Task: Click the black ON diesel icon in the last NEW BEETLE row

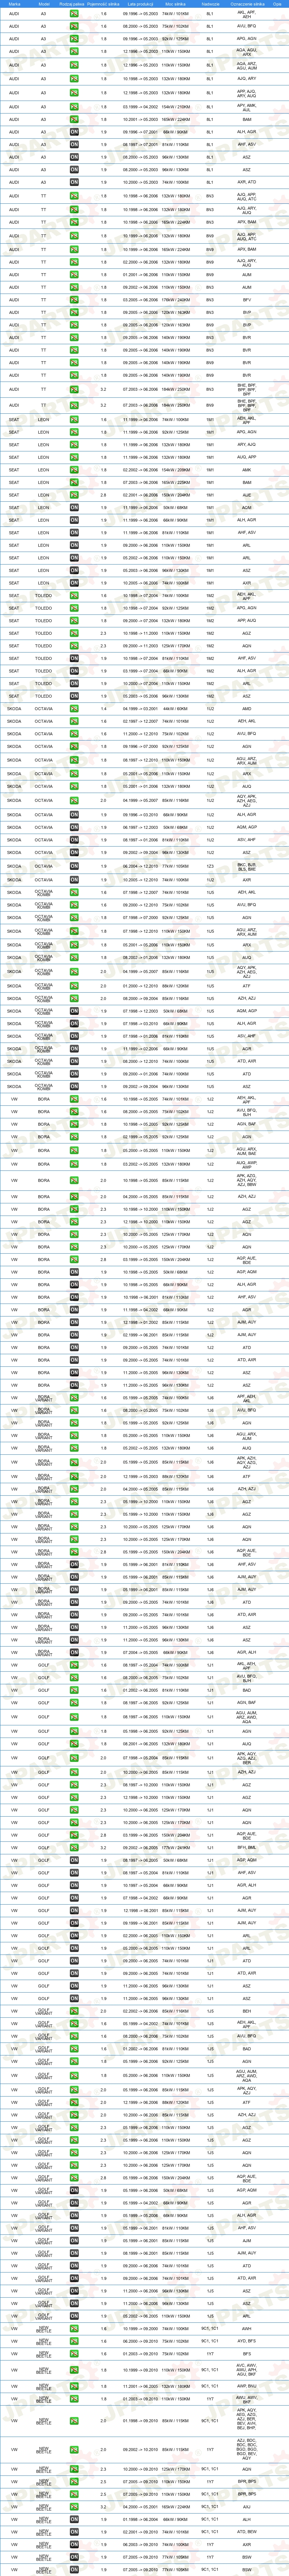Action: [x=74, y=2569]
